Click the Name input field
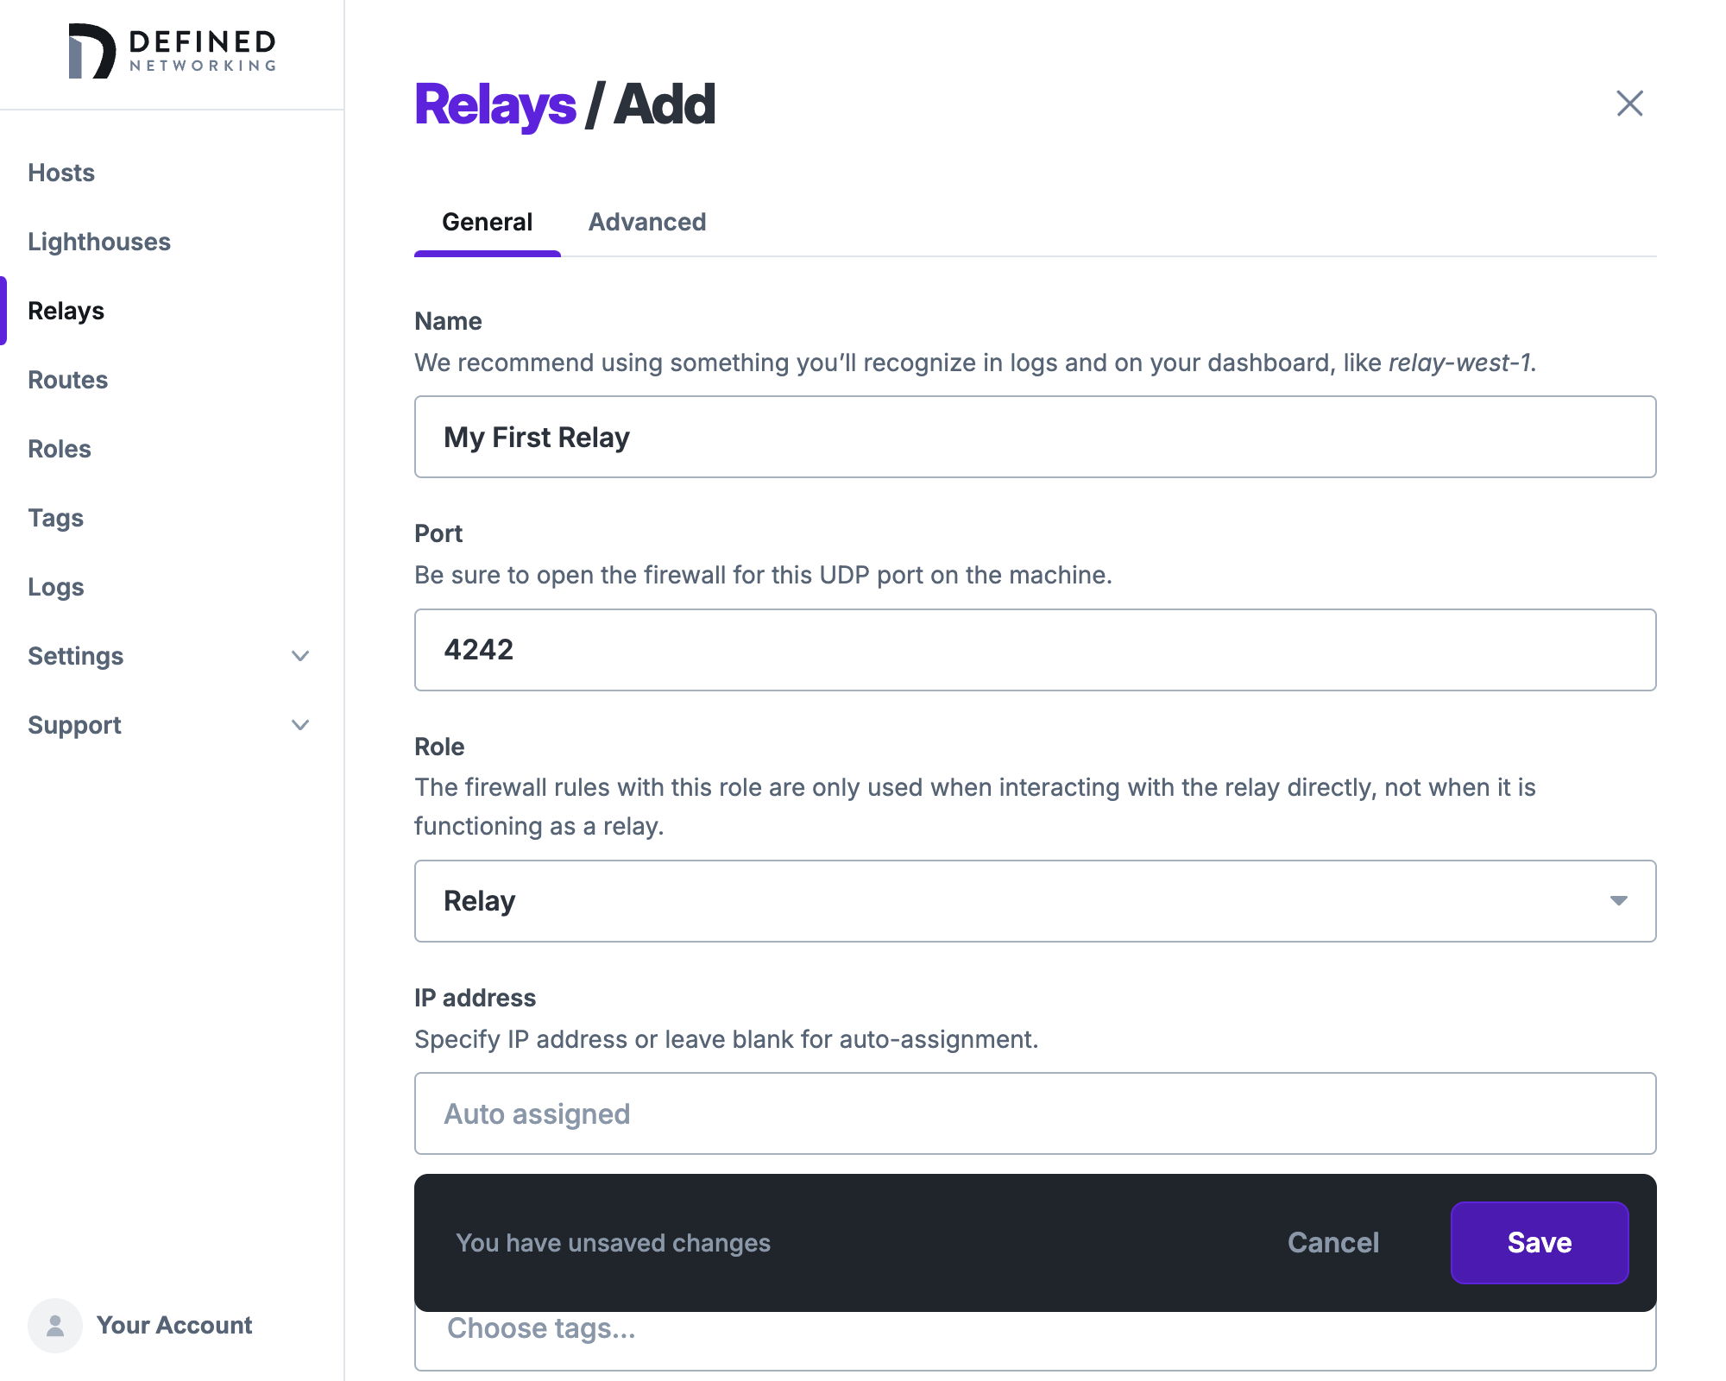 pyautogui.click(x=1036, y=437)
